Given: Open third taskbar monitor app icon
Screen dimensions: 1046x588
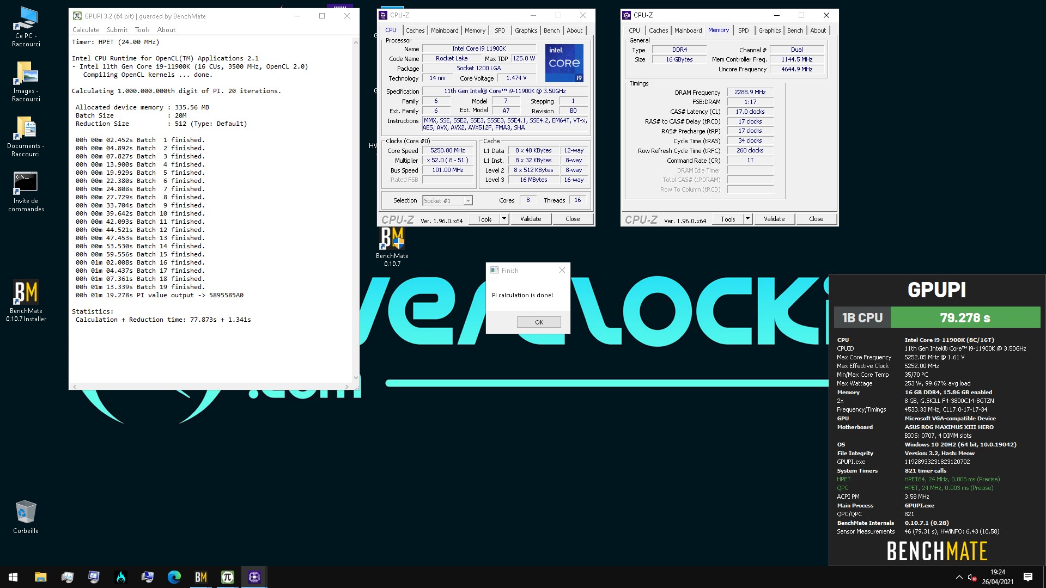Looking at the screenshot, I should click(94, 577).
